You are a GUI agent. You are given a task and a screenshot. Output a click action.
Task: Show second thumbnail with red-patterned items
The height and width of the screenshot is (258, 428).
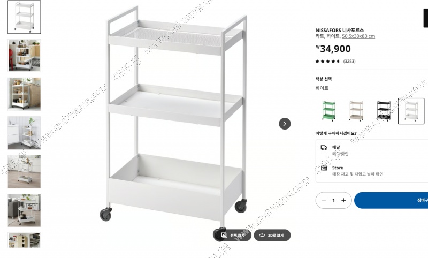(x=24, y=55)
